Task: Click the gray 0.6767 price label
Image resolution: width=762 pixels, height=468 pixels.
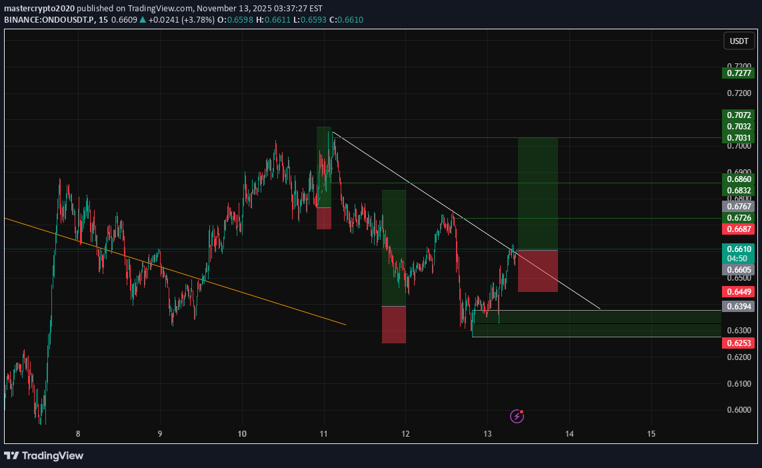Action: [739, 207]
